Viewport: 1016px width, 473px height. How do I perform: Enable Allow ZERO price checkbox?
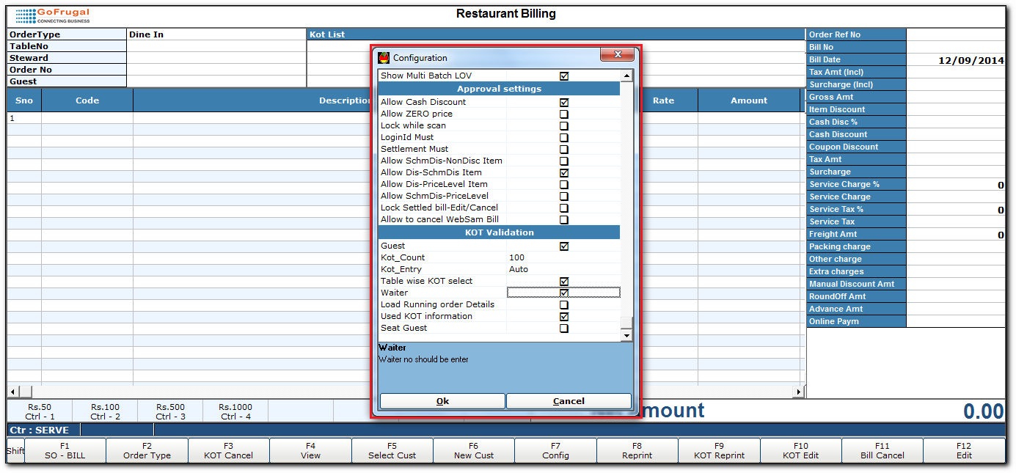point(563,114)
